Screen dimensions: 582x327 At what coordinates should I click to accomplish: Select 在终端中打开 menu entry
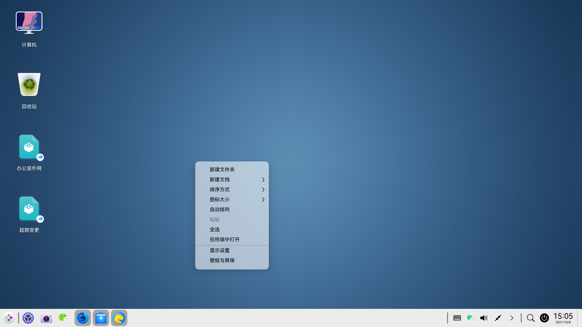click(225, 239)
